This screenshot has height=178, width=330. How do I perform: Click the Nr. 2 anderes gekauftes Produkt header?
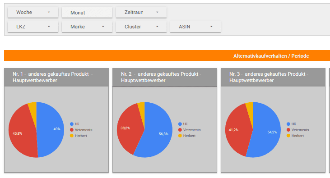click(x=165, y=77)
